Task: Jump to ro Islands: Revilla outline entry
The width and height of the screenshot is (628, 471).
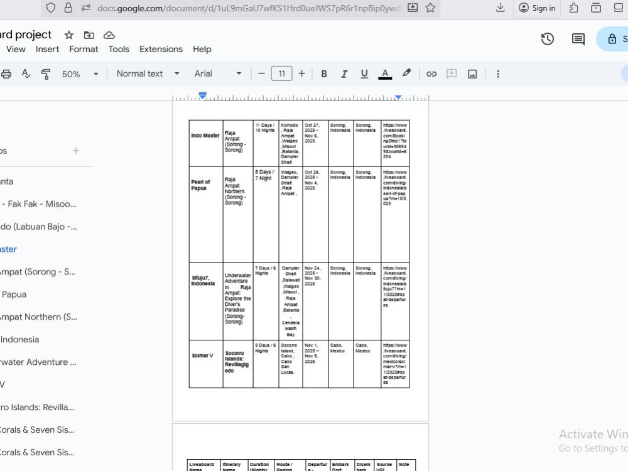Action: point(37,407)
